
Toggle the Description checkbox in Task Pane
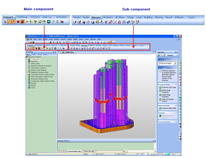160,71
